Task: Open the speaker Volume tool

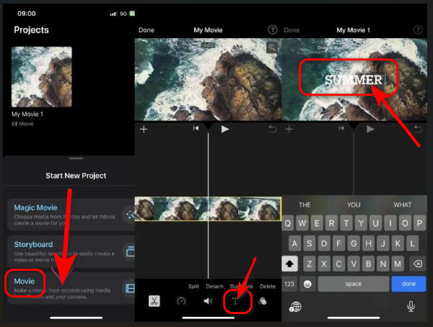Action: pos(208,301)
